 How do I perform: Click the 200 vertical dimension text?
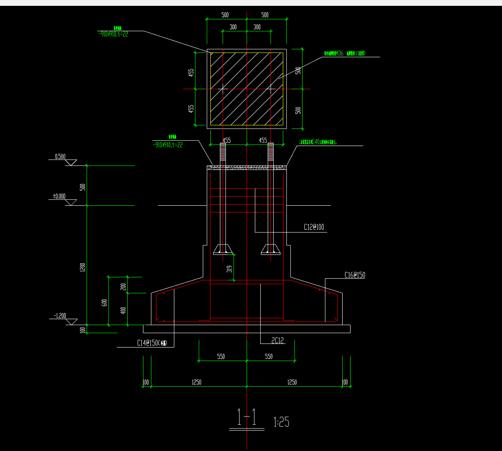click(123, 287)
